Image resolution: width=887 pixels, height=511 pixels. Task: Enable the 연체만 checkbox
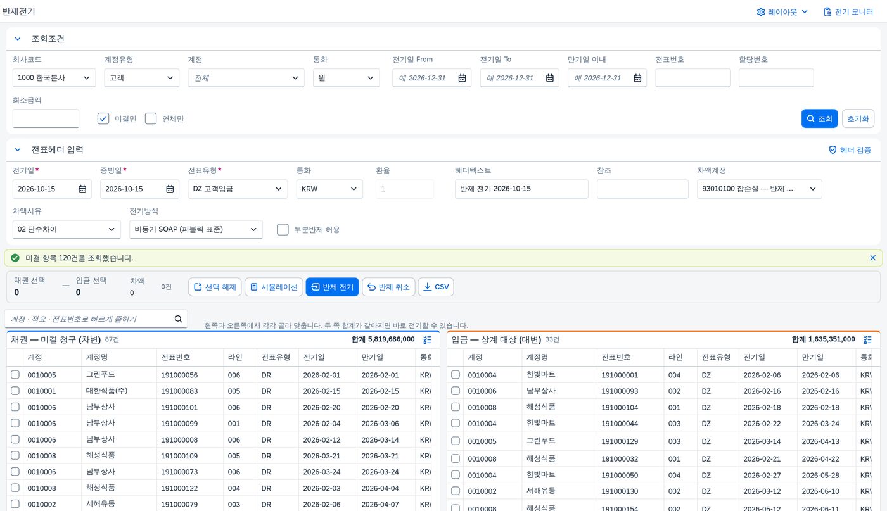[x=151, y=118]
